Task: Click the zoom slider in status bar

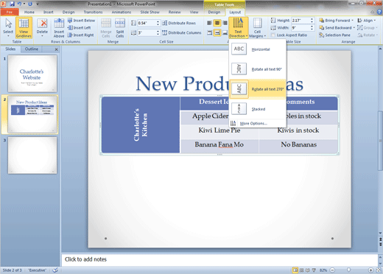Action: (x=351, y=270)
